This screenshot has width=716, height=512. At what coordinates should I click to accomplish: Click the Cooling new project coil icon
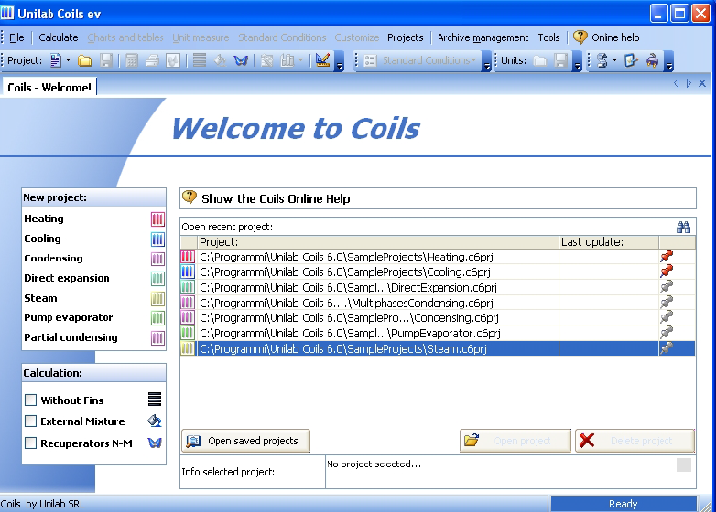click(x=157, y=240)
